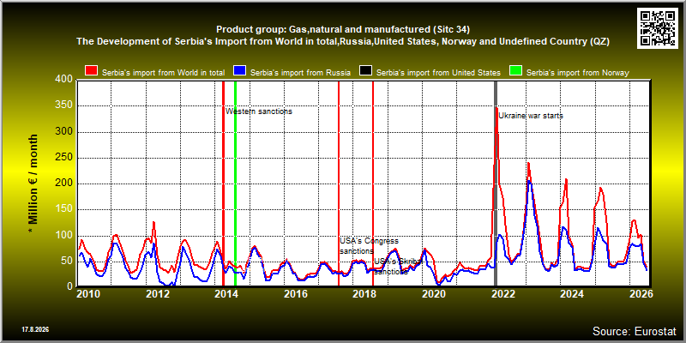Click the 2016 x-axis label
This screenshot has width=686, height=343.
[x=296, y=294]
